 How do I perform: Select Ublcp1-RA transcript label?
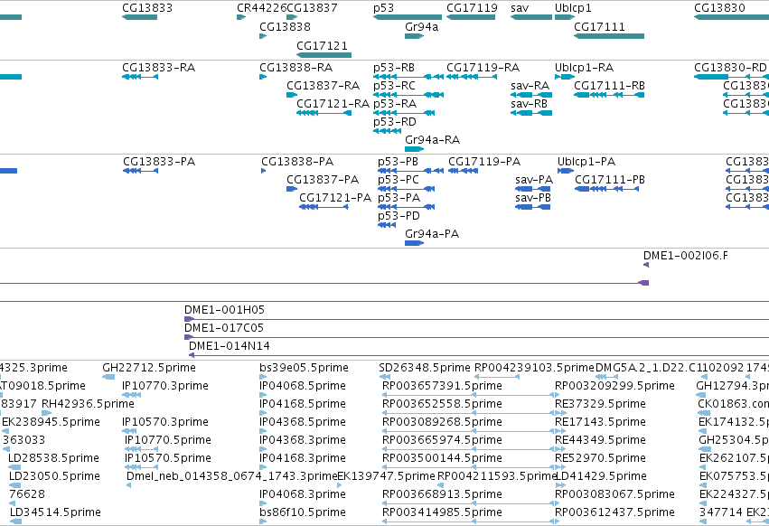(x=584, y=68)
